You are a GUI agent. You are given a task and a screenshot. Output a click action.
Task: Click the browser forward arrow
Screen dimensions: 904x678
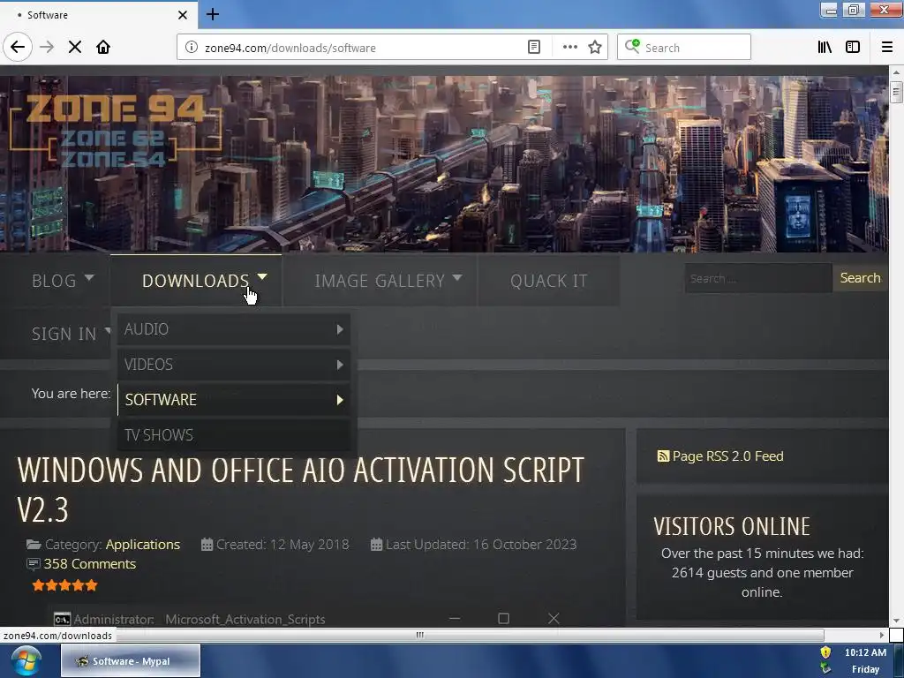[47, 48]
